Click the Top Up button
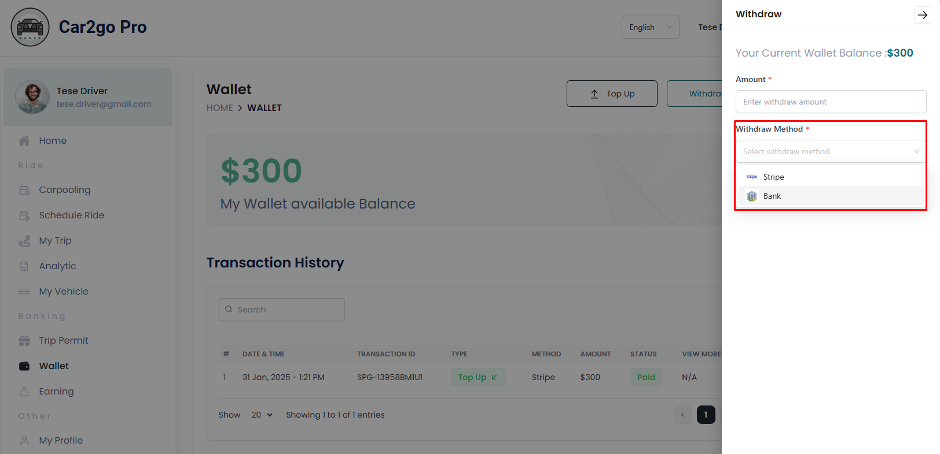Viewport: 940px width, 454px height. pyautogui.click(x=612, y=94)
